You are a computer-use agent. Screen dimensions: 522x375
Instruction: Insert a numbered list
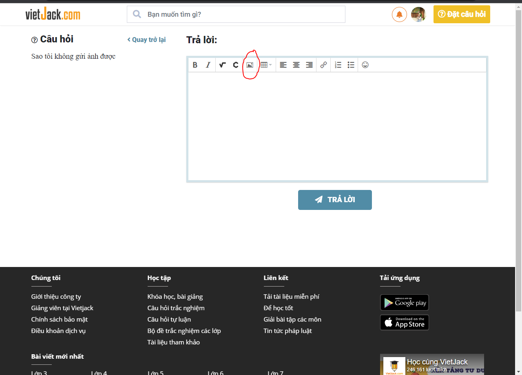338,65
